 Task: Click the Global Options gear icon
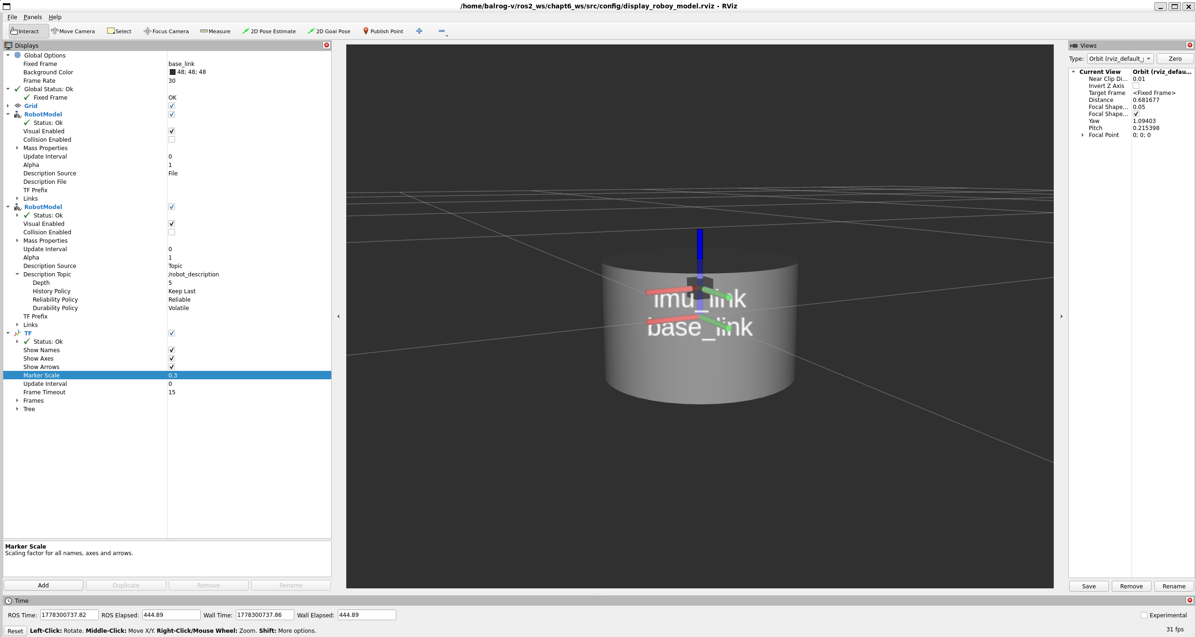(18, 55)
